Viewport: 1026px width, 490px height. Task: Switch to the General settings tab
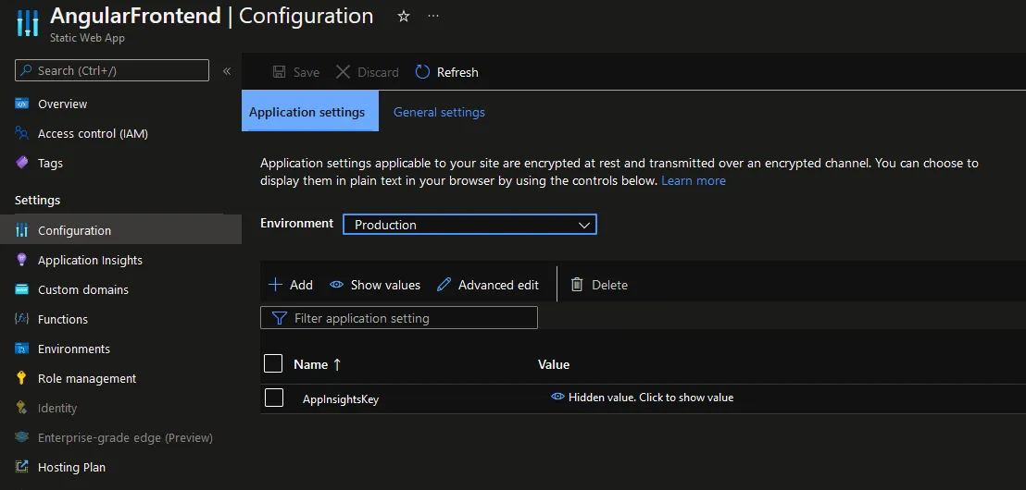coord(439,112)
